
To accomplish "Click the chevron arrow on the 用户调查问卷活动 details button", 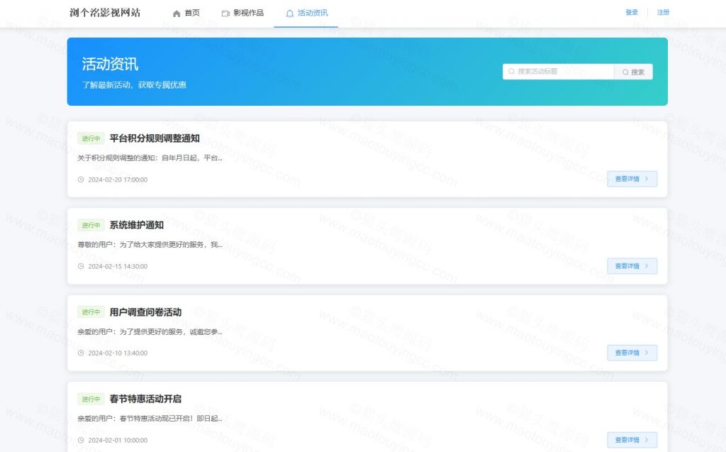I will pyautogui.click(x=647, y=353).
